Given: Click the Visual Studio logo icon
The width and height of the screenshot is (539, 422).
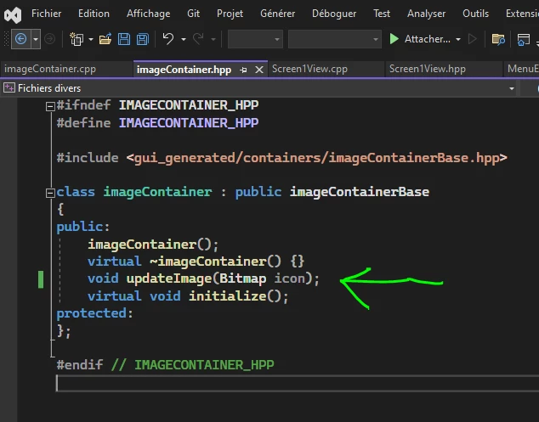Looking at the screenshot, I should 13,14.
